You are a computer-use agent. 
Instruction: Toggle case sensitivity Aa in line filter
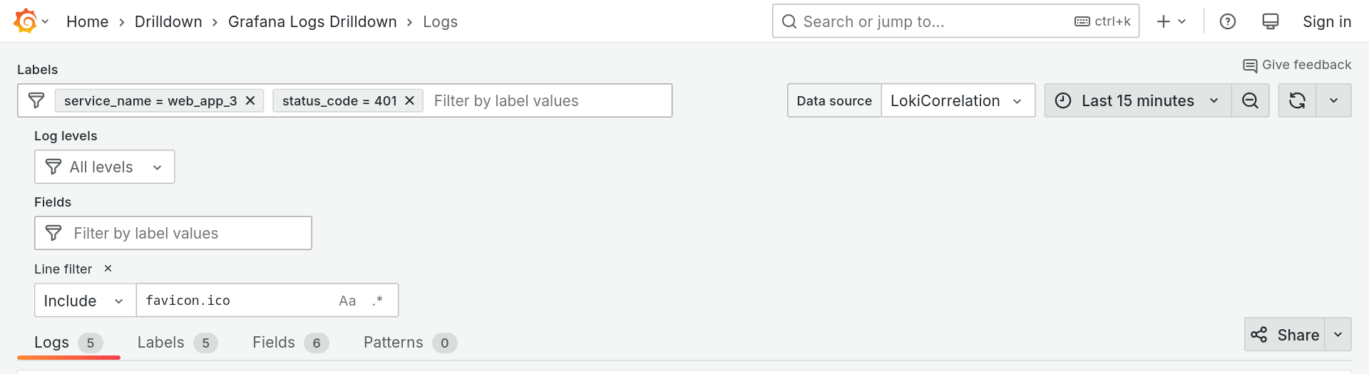[x=347, y=301]
